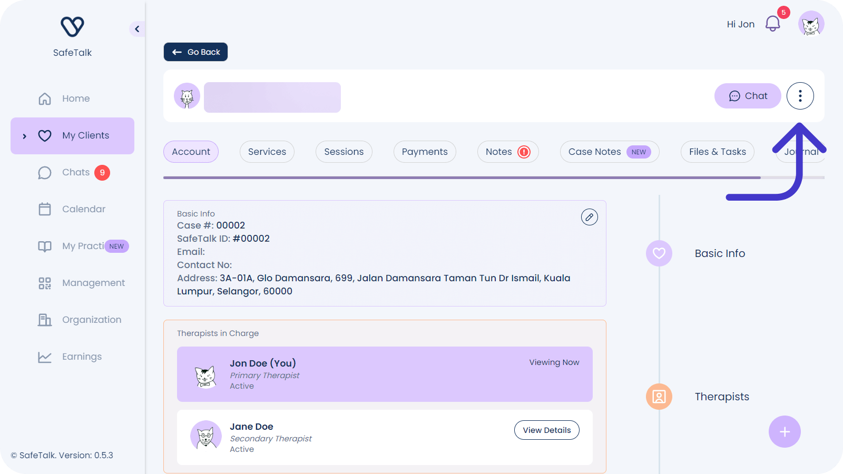Jump to Basic Info heart marker

(x=659, y=253)
